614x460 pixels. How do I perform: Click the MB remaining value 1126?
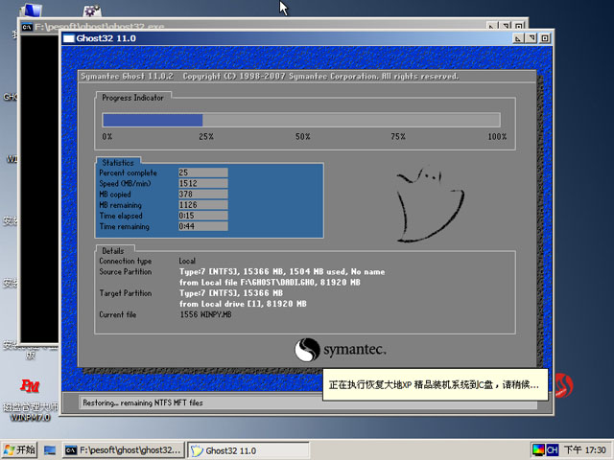click(202, 205)
